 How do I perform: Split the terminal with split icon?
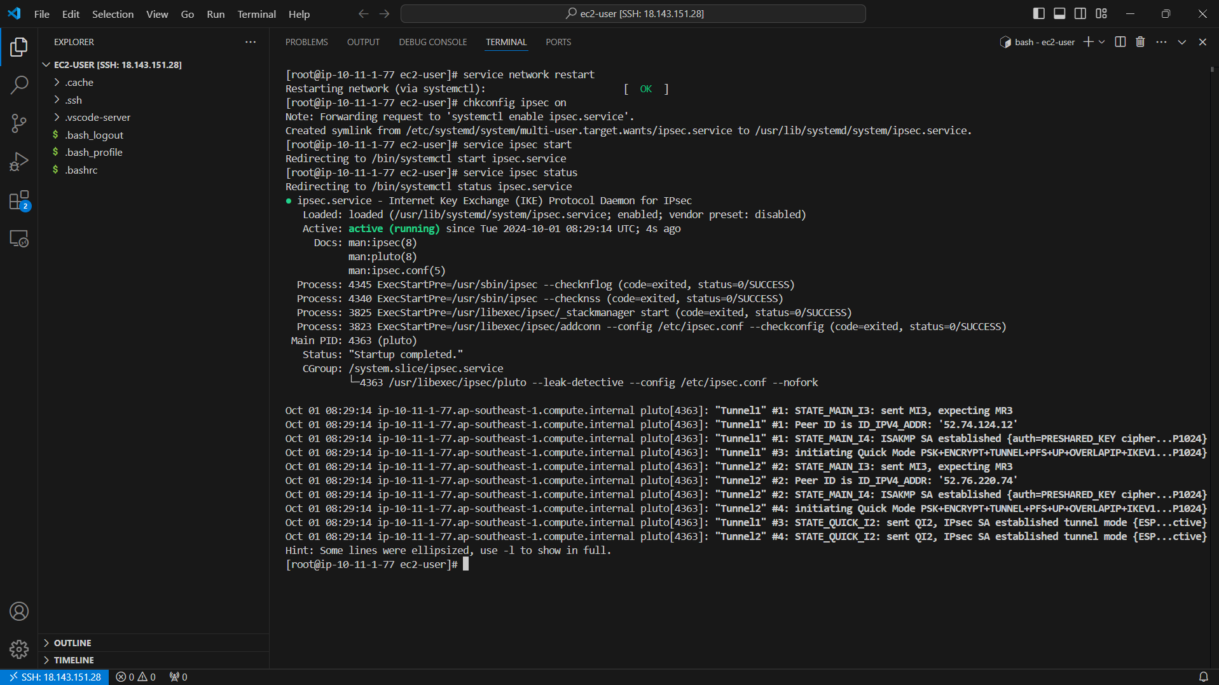(1120, 42)
